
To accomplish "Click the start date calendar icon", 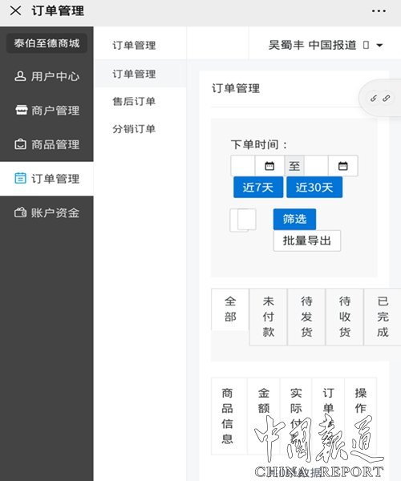I will pos(269,166).
